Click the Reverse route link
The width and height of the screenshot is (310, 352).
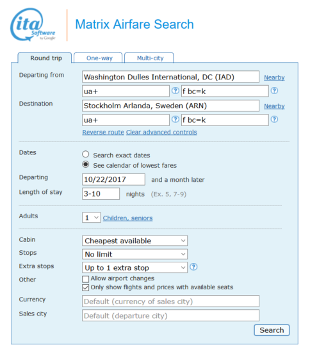[x=103, y=132]
